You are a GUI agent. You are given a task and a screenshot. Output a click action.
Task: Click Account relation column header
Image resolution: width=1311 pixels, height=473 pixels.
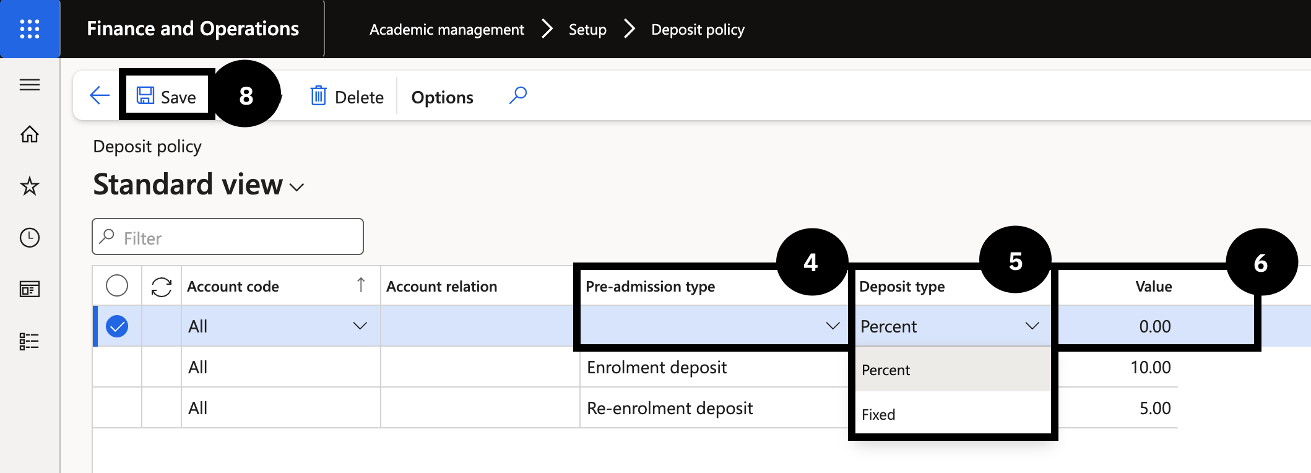pyautogui.click(x=480, y=286)
